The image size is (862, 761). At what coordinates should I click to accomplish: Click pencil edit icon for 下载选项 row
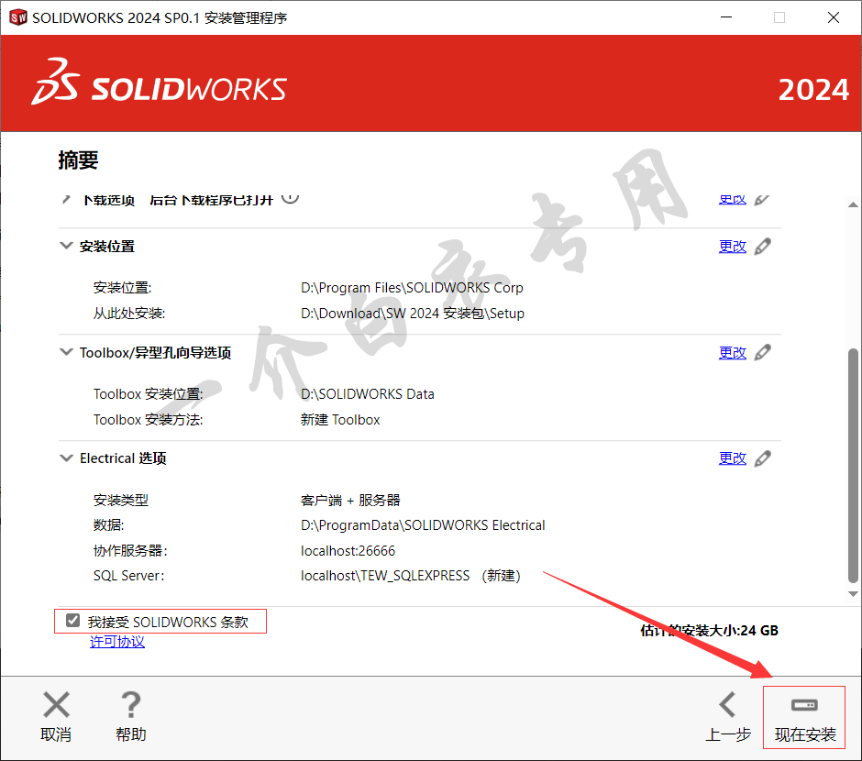762,200
